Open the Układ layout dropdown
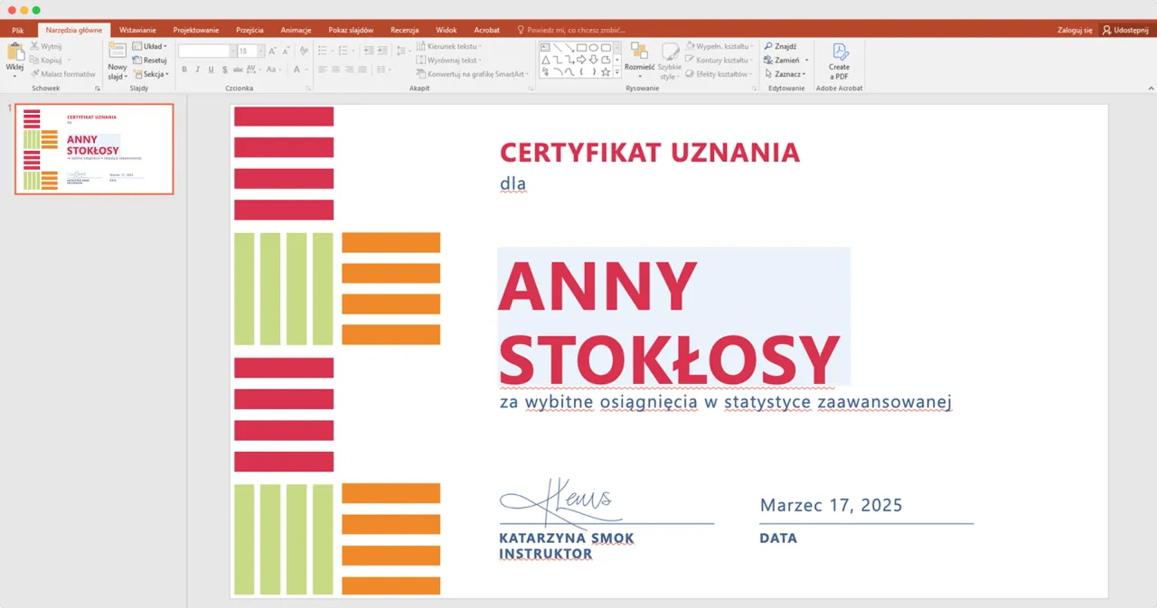 (x=150, y=46)
